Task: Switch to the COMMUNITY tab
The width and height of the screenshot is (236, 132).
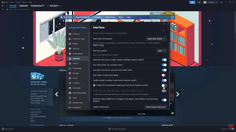Action: [37, 6]
